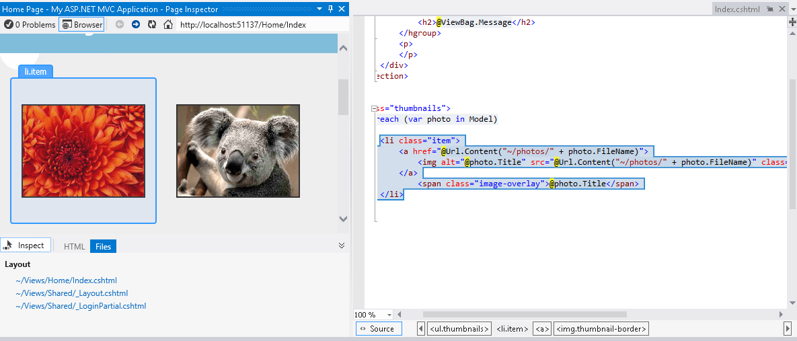Go back with the browser Back arrow
The image size is (797, 341).
[x=120, y=25]
